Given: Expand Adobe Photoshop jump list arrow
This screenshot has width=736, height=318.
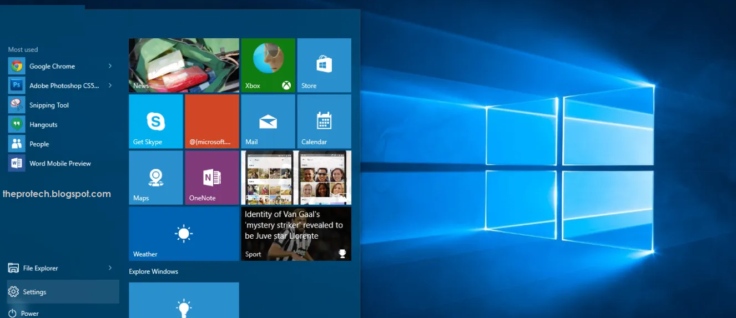Looking at the screenshot, I should pyautogui.click(x=110, y=85).
